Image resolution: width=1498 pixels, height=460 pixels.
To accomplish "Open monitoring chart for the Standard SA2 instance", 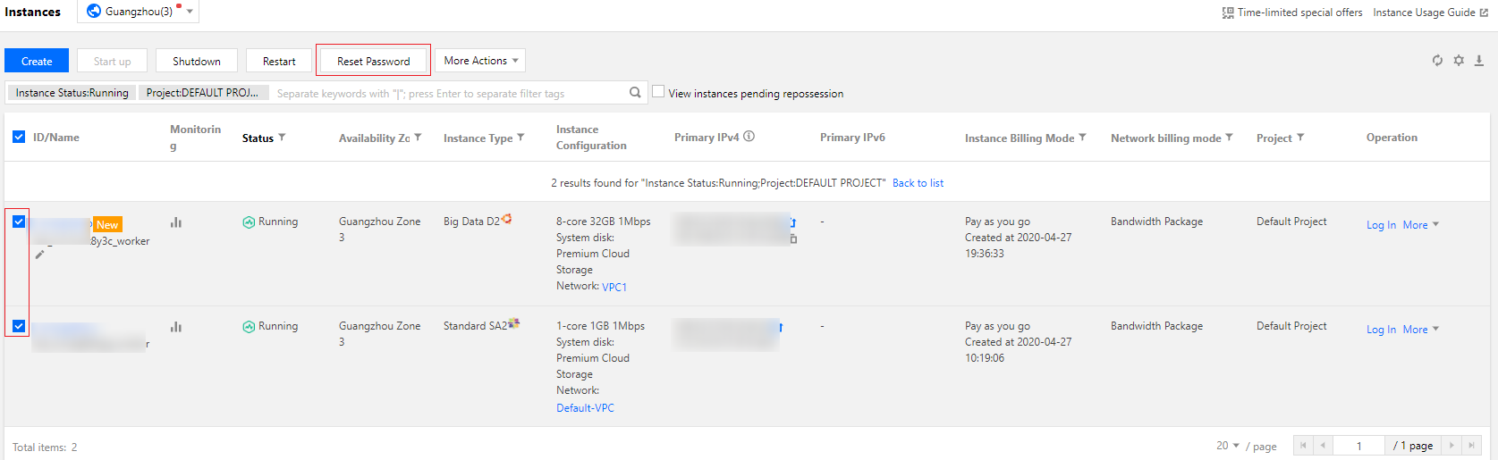I will [x=176, y=327].
